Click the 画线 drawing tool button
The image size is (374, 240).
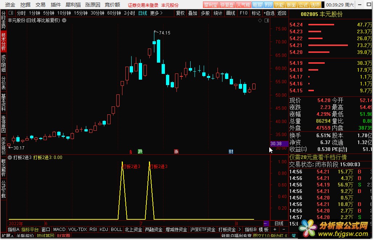(230, 13)
